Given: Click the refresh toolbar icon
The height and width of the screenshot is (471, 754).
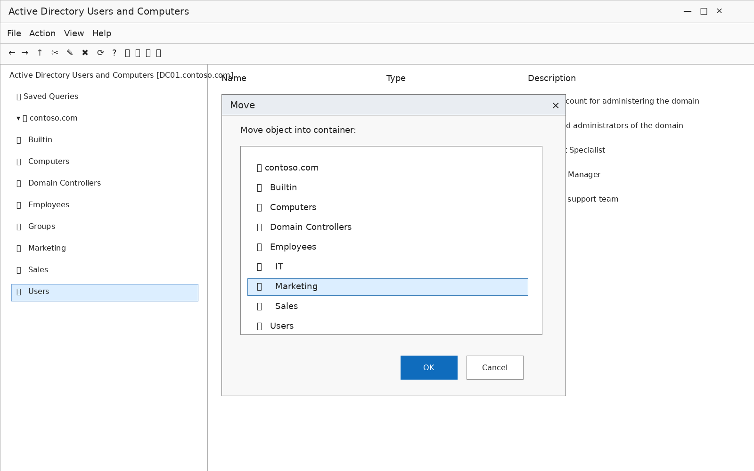Looking at the screenshot, I should [x=100, y=53].
